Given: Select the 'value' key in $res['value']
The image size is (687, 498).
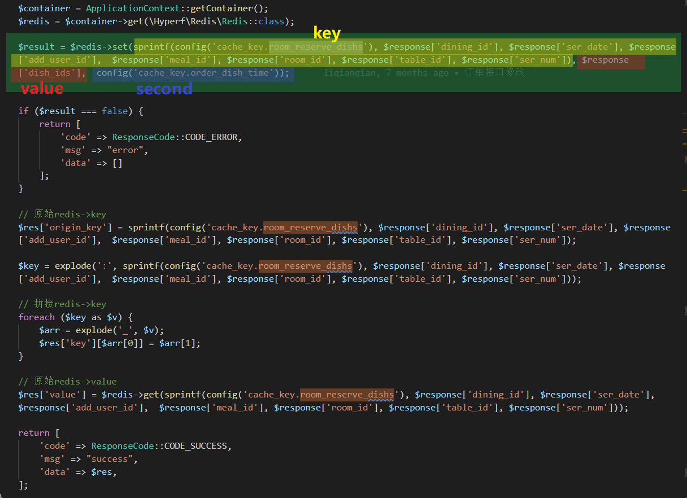Looking at the screenshot, I should [63, 395].
